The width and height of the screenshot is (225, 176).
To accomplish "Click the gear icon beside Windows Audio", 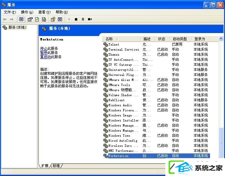I will click(105, 105).
